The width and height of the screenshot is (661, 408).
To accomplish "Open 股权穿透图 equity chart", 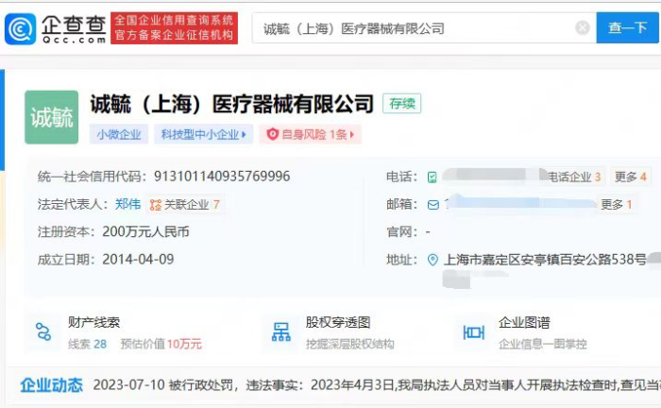I will (338, 323).
